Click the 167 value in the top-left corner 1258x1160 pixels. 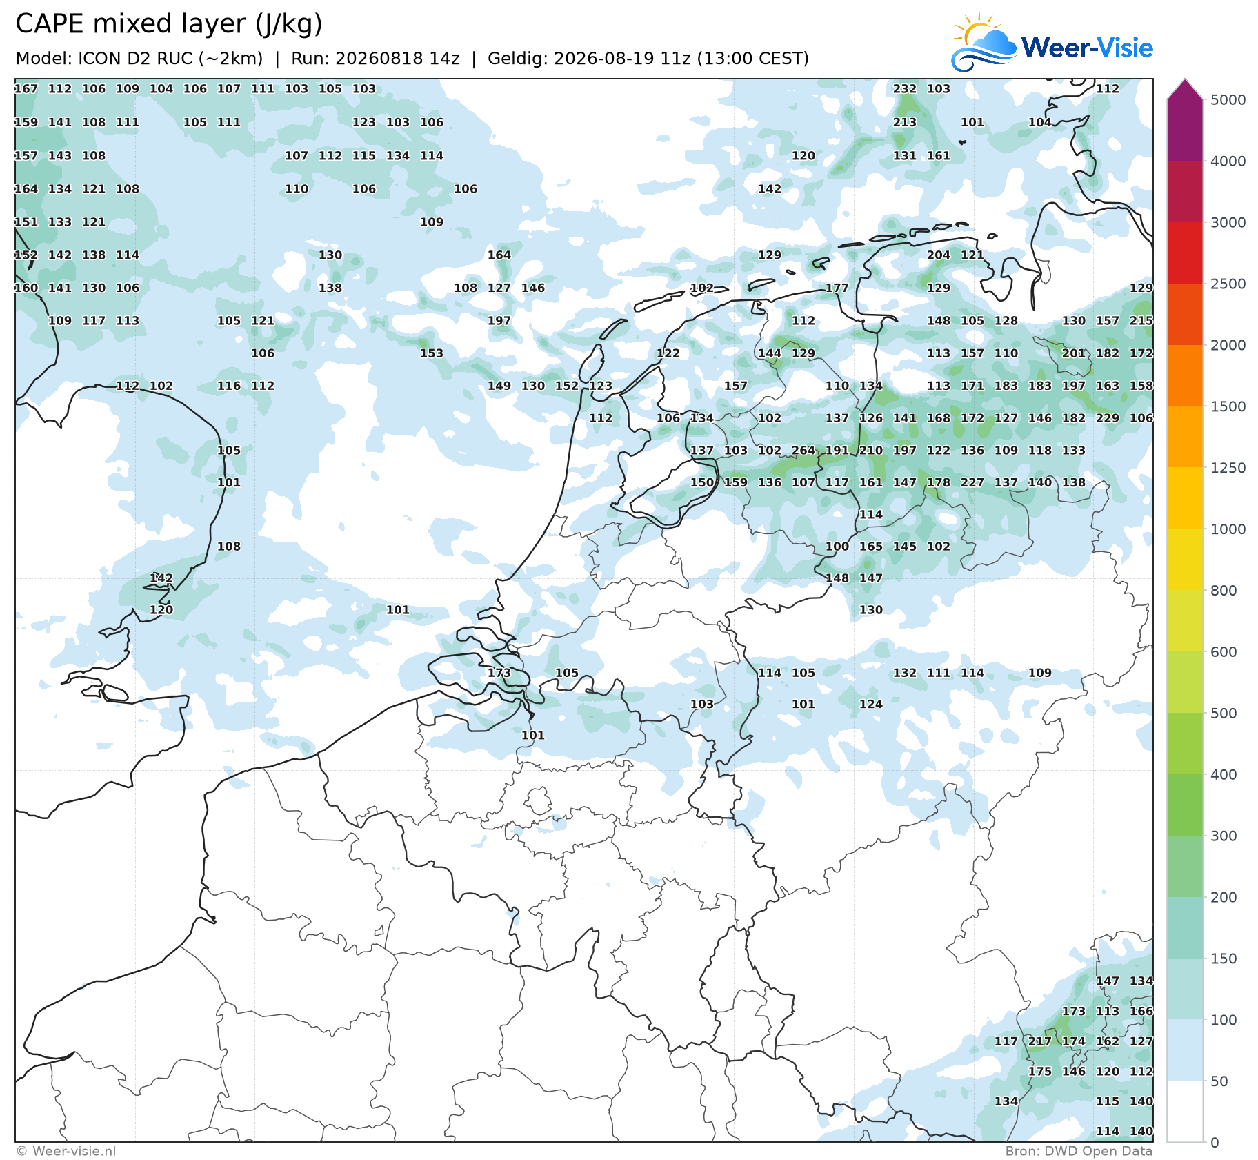pyautogui.click(x=26, y=89)
